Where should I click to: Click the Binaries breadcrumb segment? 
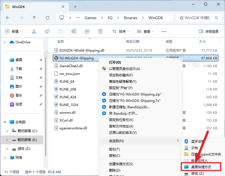click(x=131, y=18)
